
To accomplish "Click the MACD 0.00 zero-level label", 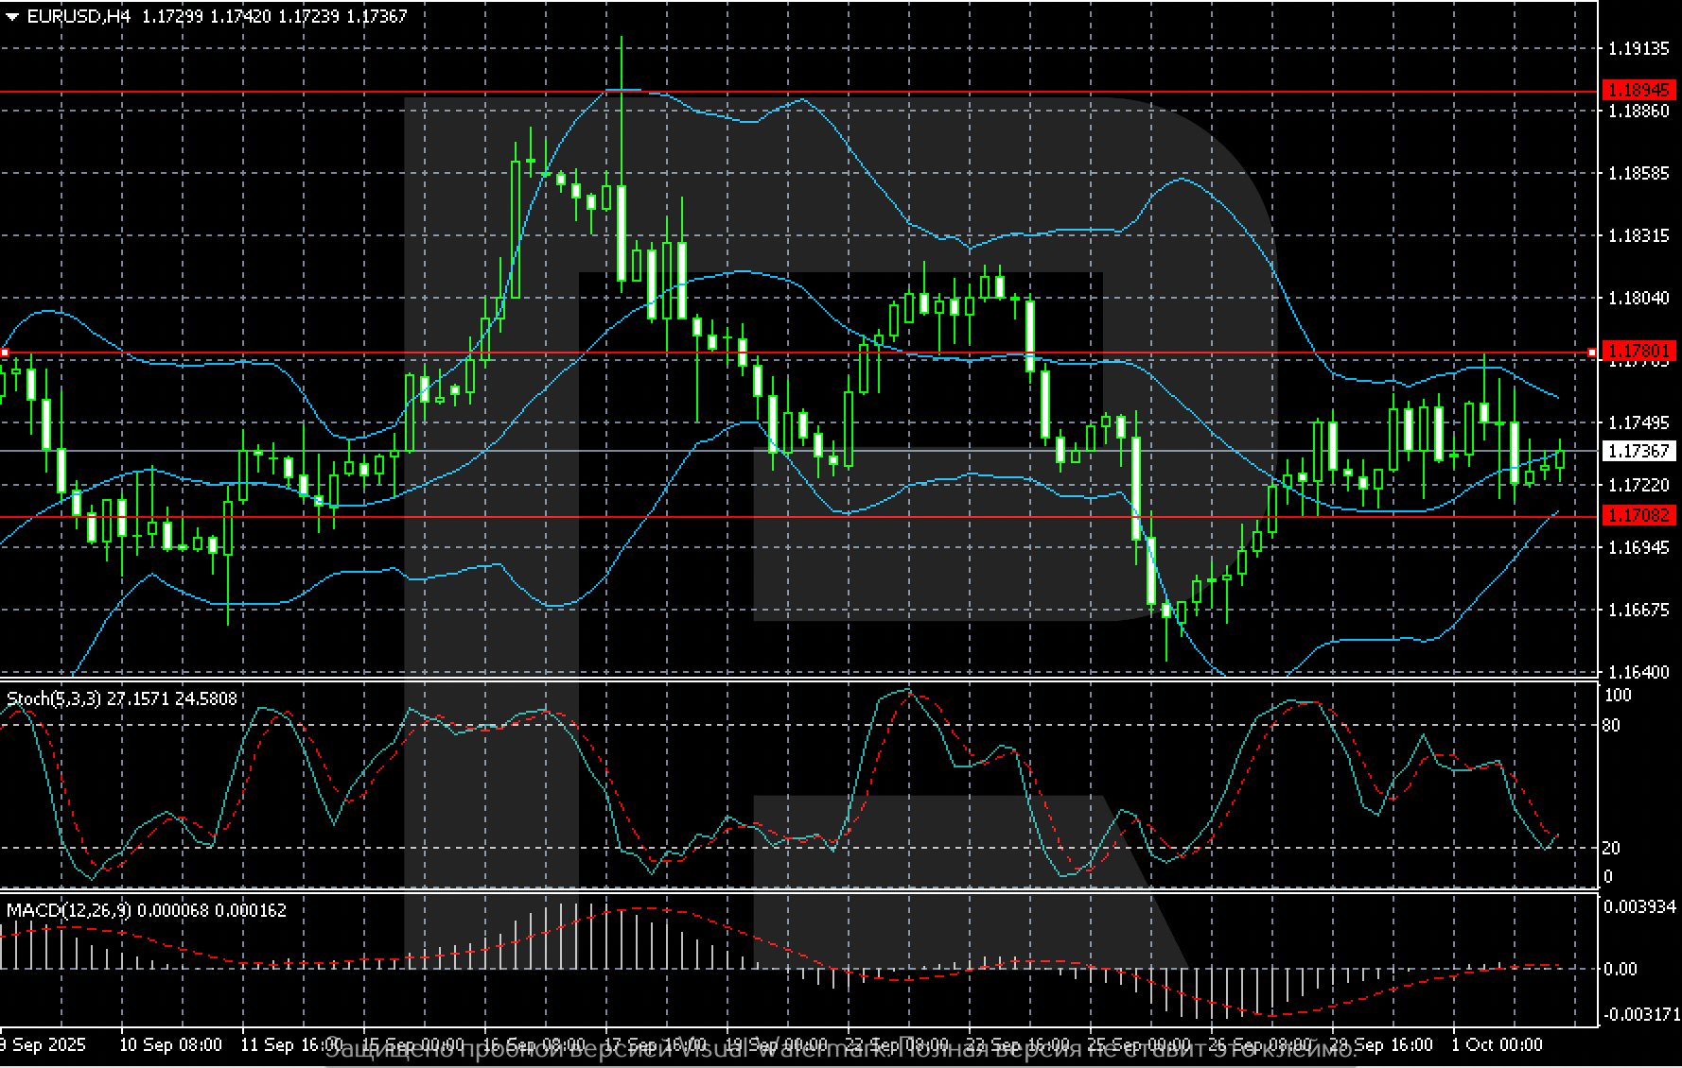I will 1621,969.
